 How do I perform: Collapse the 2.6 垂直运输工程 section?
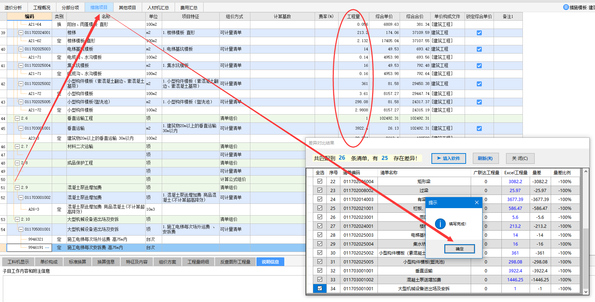coord(17,119)
